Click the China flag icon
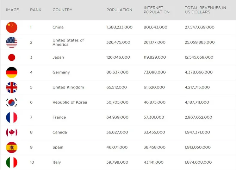The width and height of the screenshot is (236, 170). click(x=12, y=27)
